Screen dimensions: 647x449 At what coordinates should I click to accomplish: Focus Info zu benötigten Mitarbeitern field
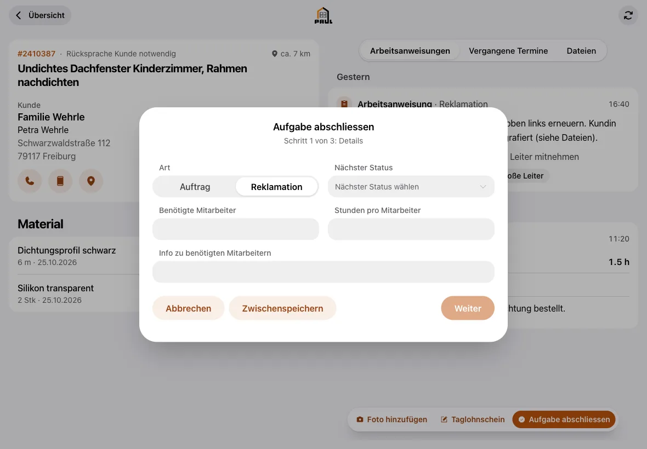(x=323, y=272)
